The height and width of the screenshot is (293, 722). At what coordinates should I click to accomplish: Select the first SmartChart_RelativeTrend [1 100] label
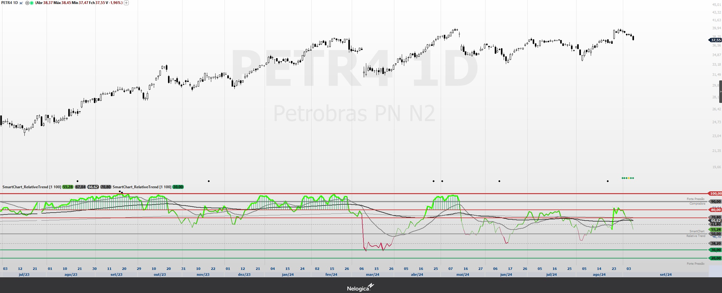tap(31, 187)
